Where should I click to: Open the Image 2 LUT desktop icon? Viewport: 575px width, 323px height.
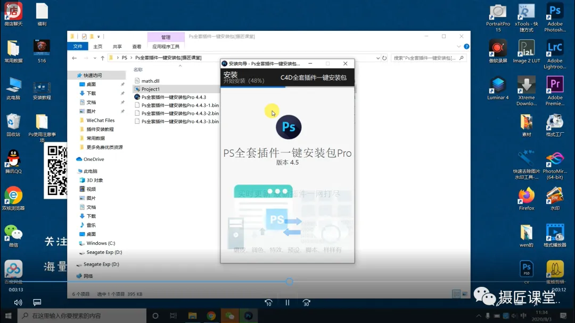pyautogui.click(x=526, y=52)
